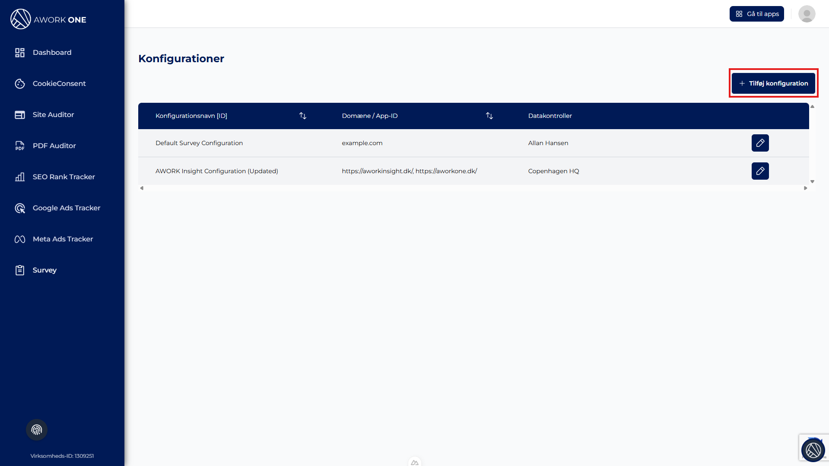The width and height of the screenshot is (829, 466).
Task: Sort by Domæne / App-ID column
Action: pyautogui.click(x=489, y=116)
